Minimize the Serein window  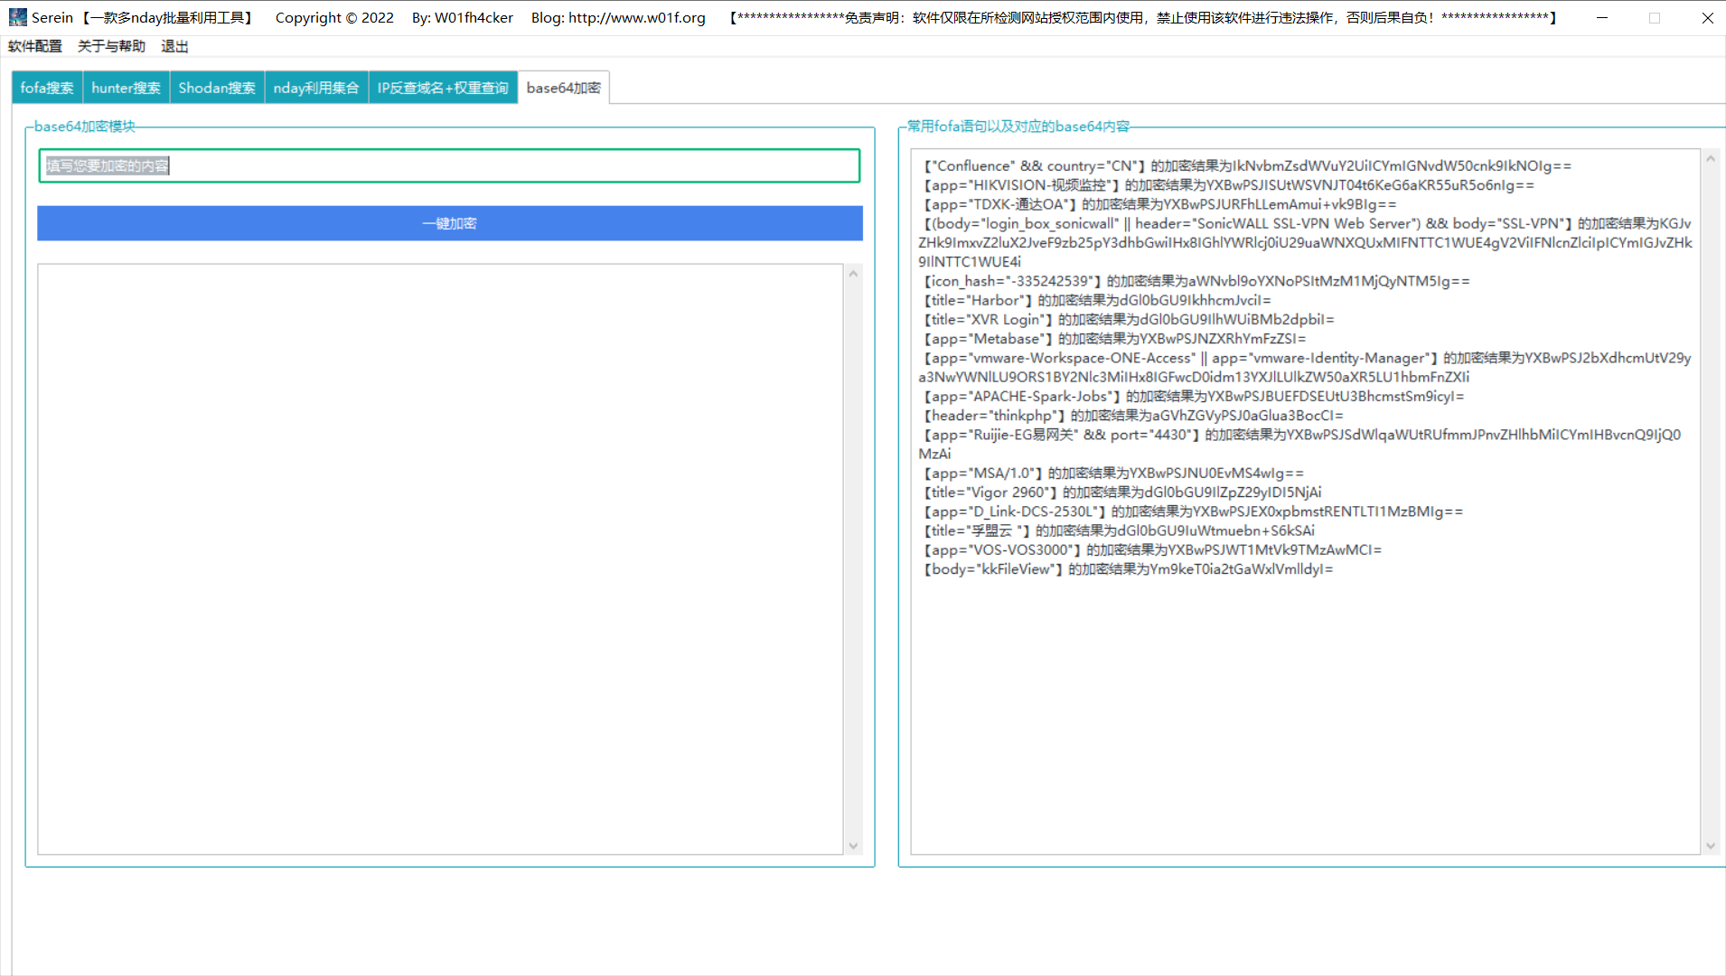(x=1602, y=17)
